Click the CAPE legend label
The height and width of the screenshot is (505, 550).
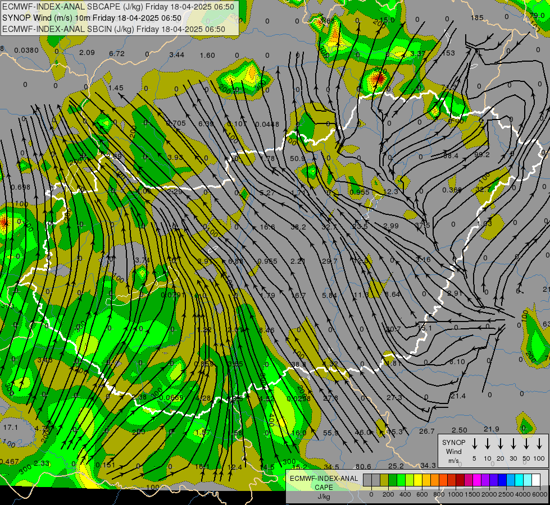coord(324,488)
